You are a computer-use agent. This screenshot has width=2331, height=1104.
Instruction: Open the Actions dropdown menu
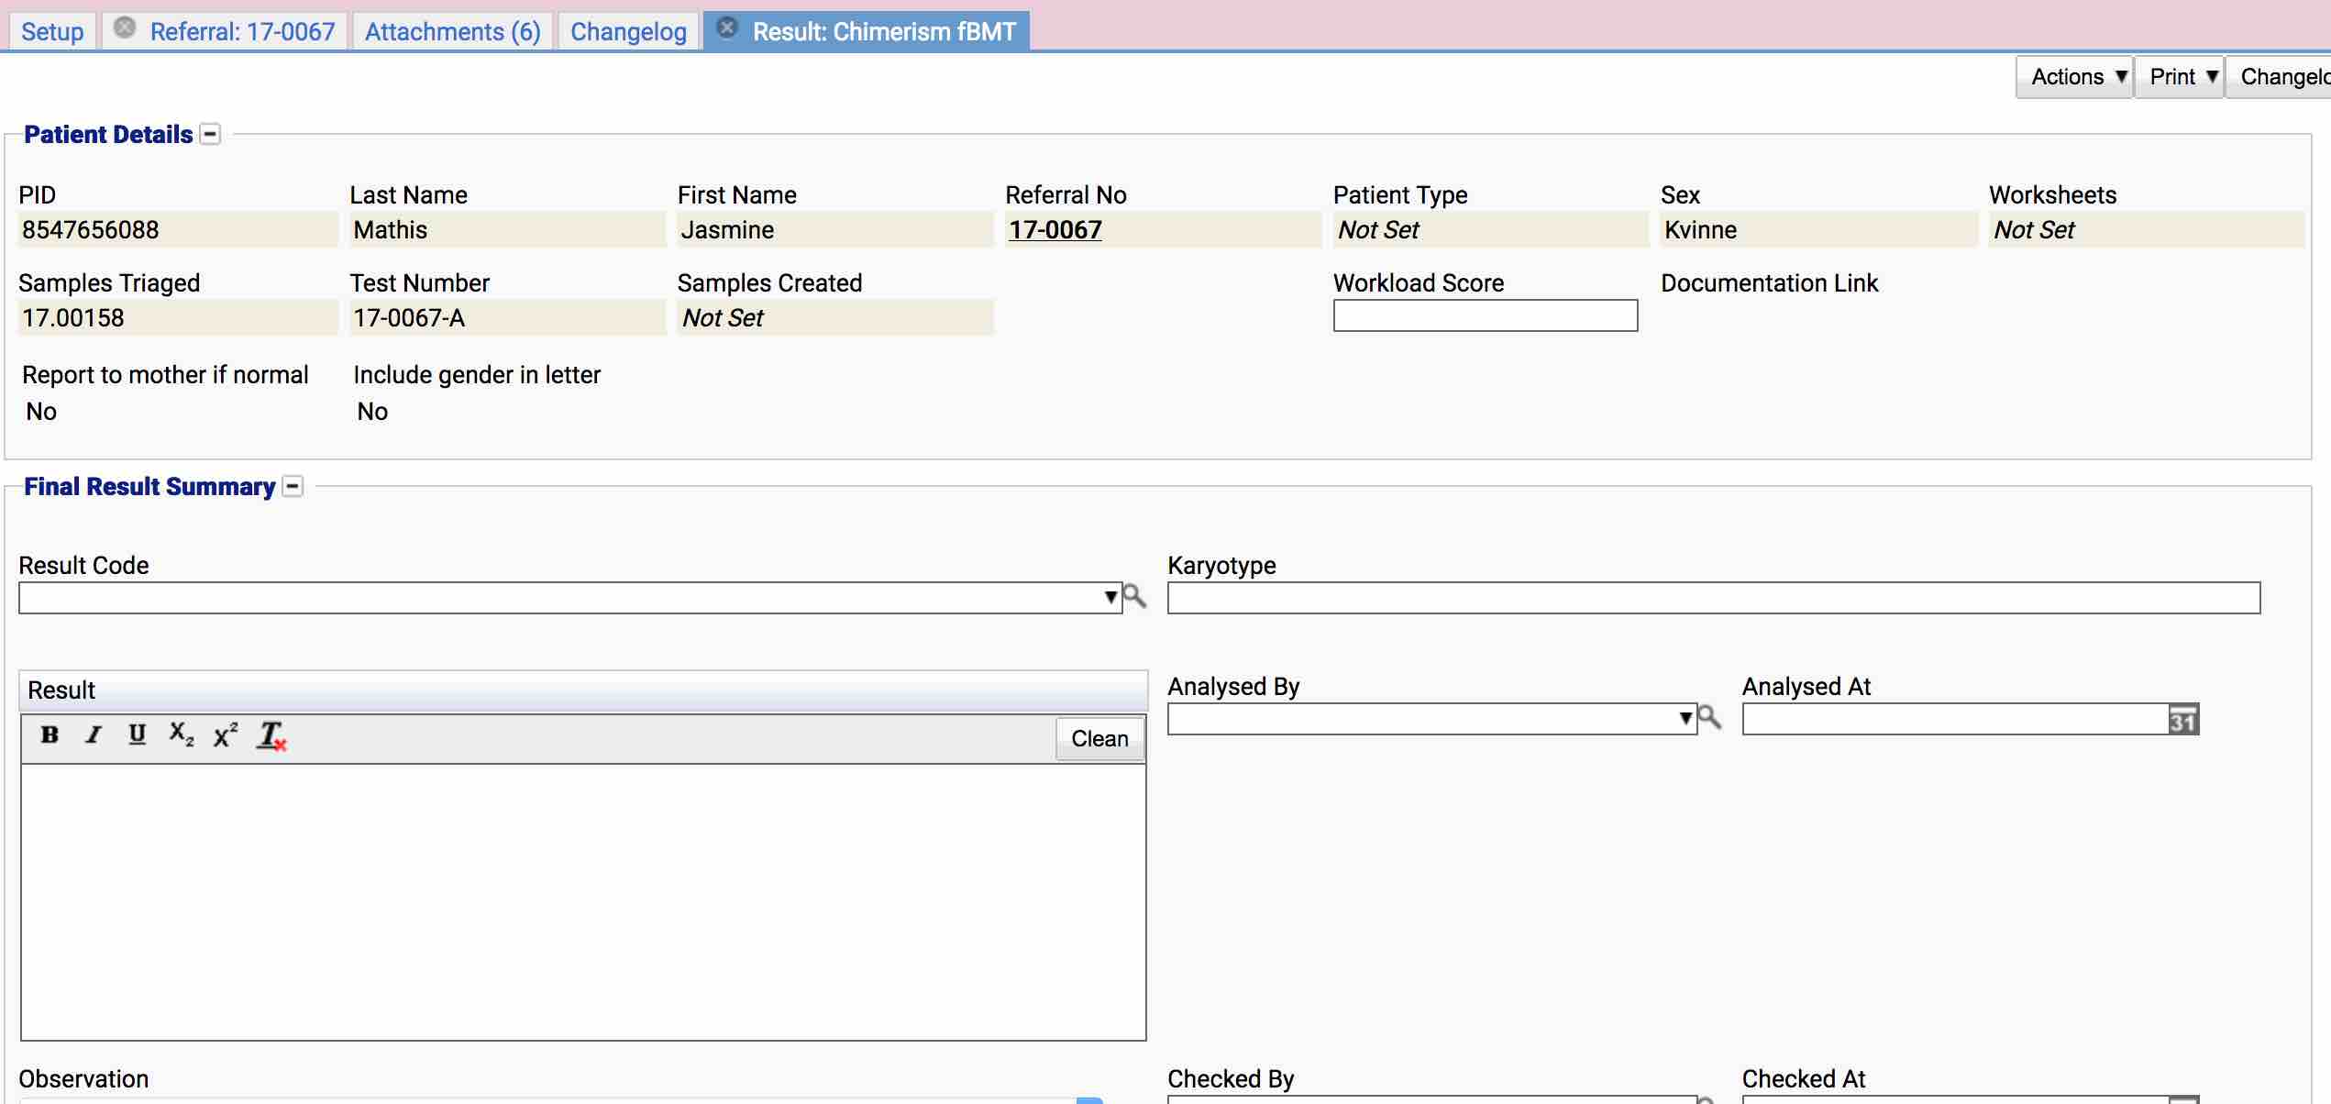(2074, 77)
